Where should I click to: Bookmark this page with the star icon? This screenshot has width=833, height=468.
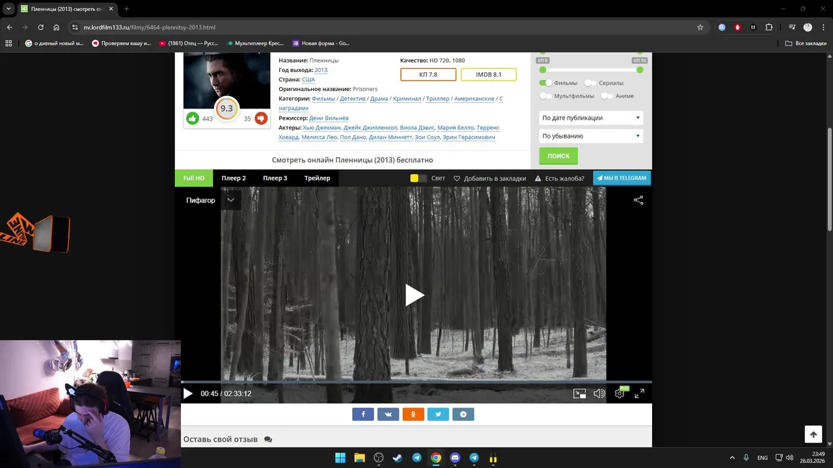point(700,27)
